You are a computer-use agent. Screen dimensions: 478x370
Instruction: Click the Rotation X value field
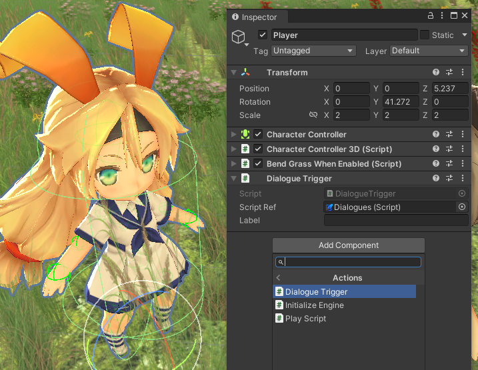(351, 102)
